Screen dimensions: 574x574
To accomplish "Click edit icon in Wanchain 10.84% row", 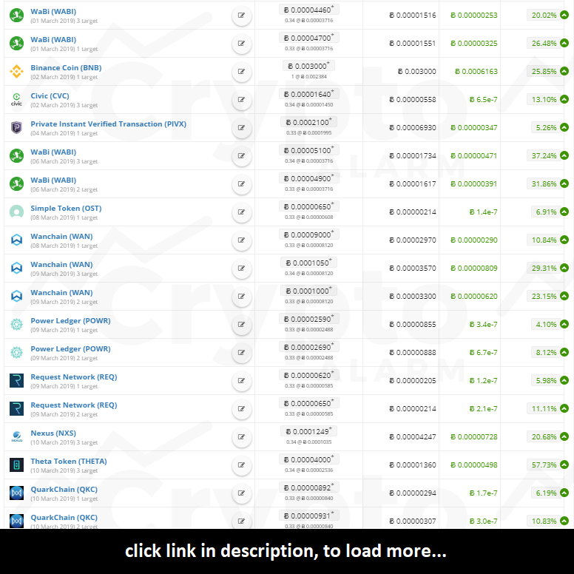I will coord(242,240).
